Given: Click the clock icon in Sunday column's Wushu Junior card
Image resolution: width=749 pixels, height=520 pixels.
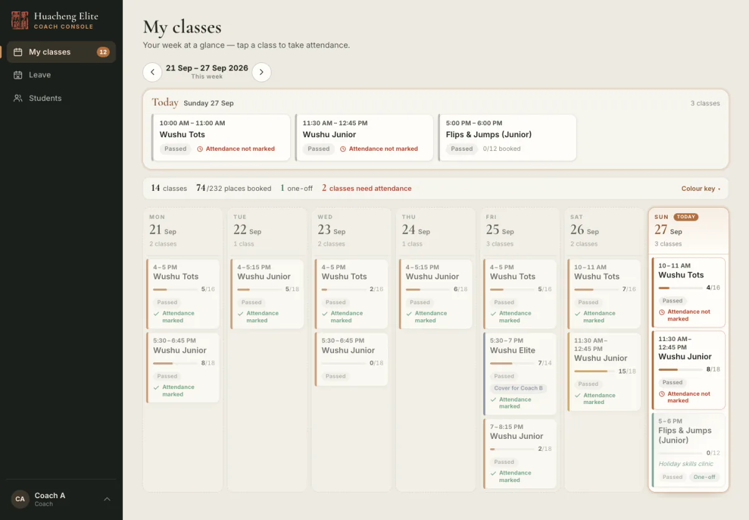Looking at the screenshot, I should coord(662,394).
